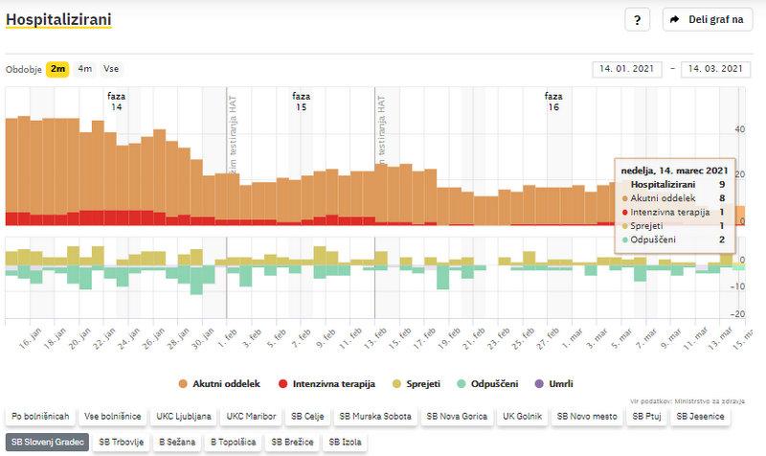Select the 2m period option
The height and width of the screenshot is (456, 766).
(x=58, y=69)
